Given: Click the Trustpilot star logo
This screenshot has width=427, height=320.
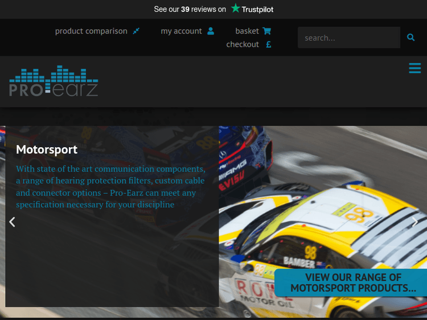Looking at the screenshot, I should click(x=235, y=9).
